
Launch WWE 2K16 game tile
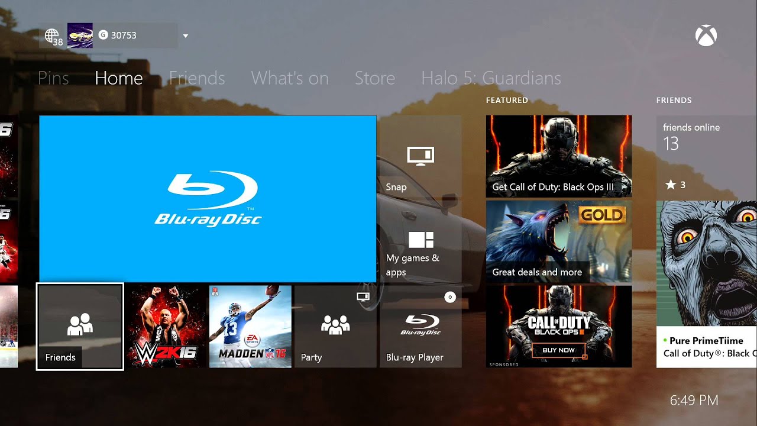165,327
